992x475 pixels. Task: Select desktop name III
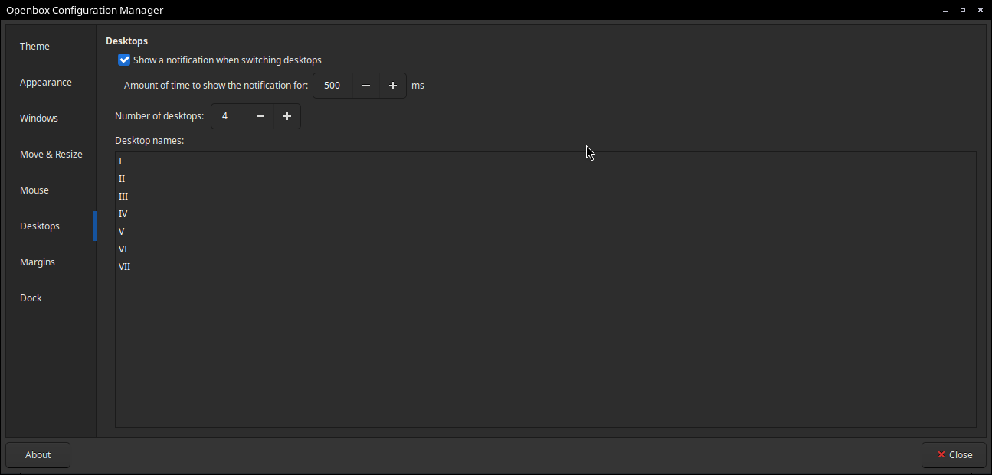[545, 197]
